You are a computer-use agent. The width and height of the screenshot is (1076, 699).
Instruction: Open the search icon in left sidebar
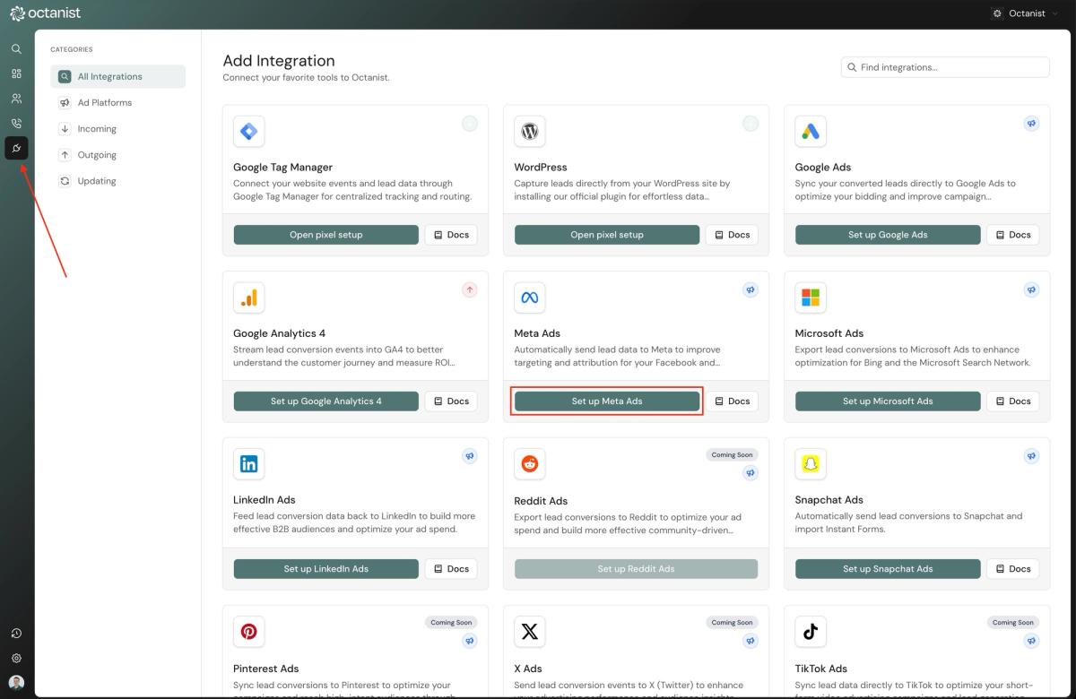click(x=16, y=48)
